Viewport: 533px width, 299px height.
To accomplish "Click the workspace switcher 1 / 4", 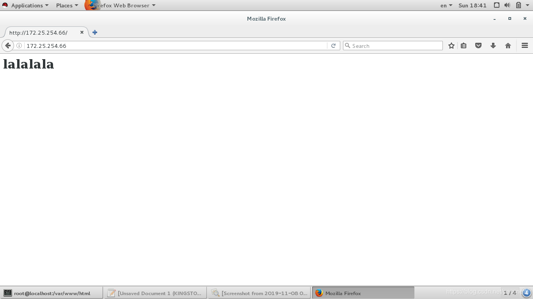I will coord(510,293).
